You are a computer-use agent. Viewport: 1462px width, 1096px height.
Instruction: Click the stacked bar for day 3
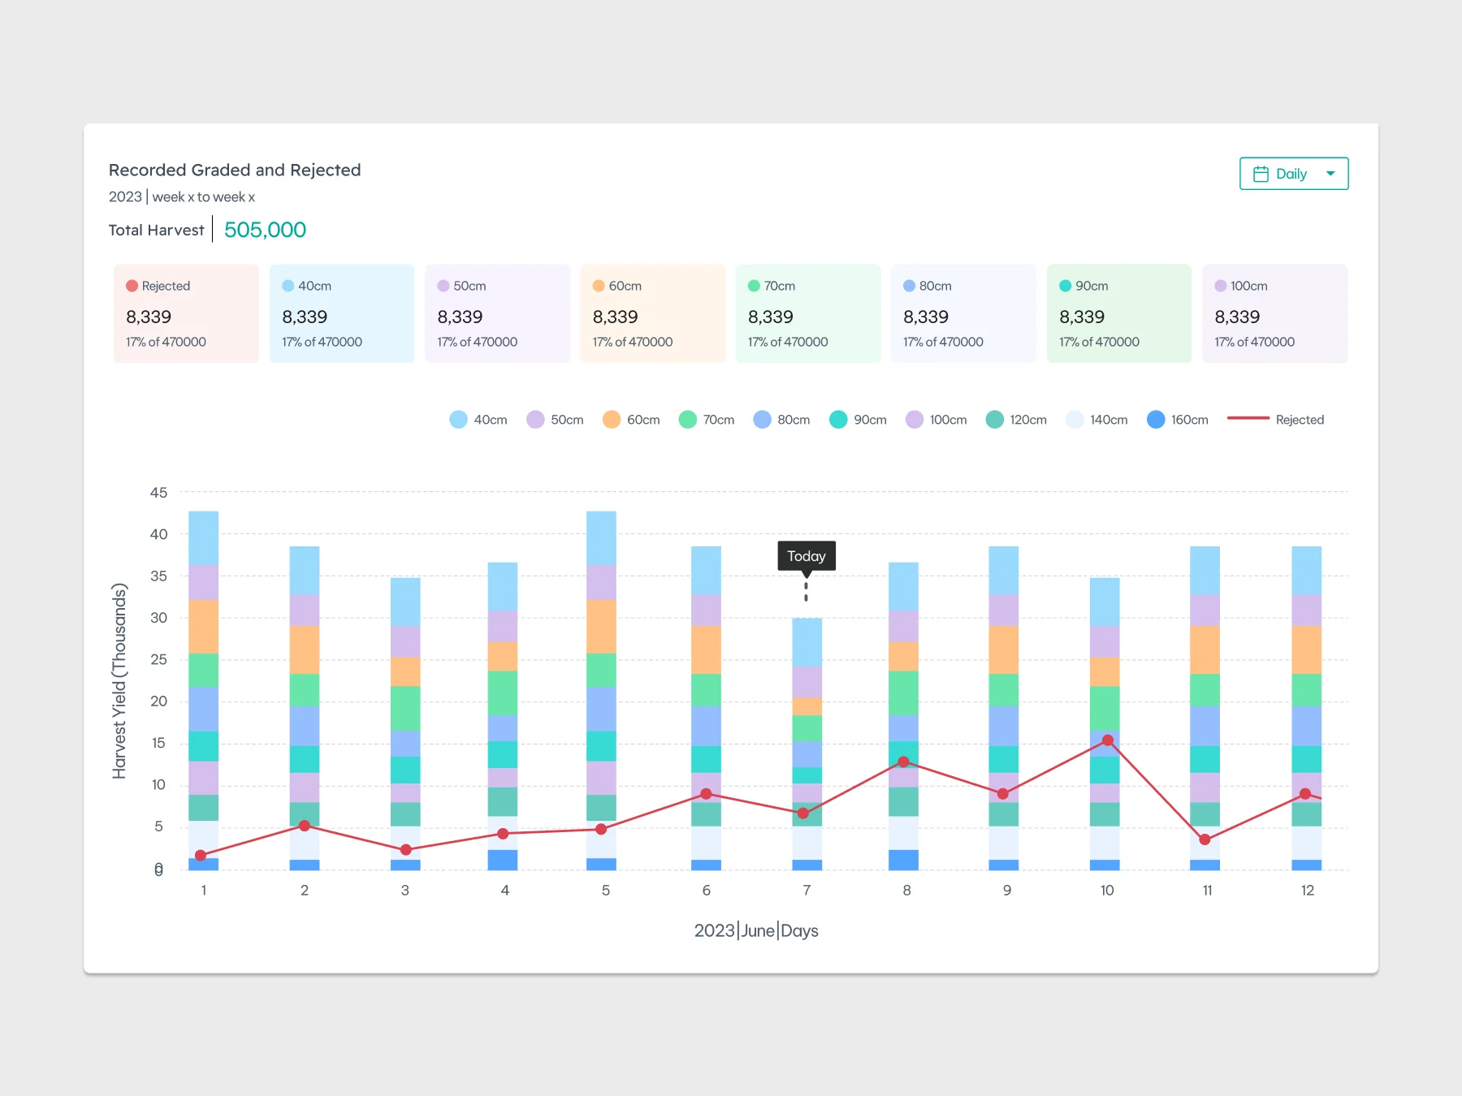tap(405, 724)
